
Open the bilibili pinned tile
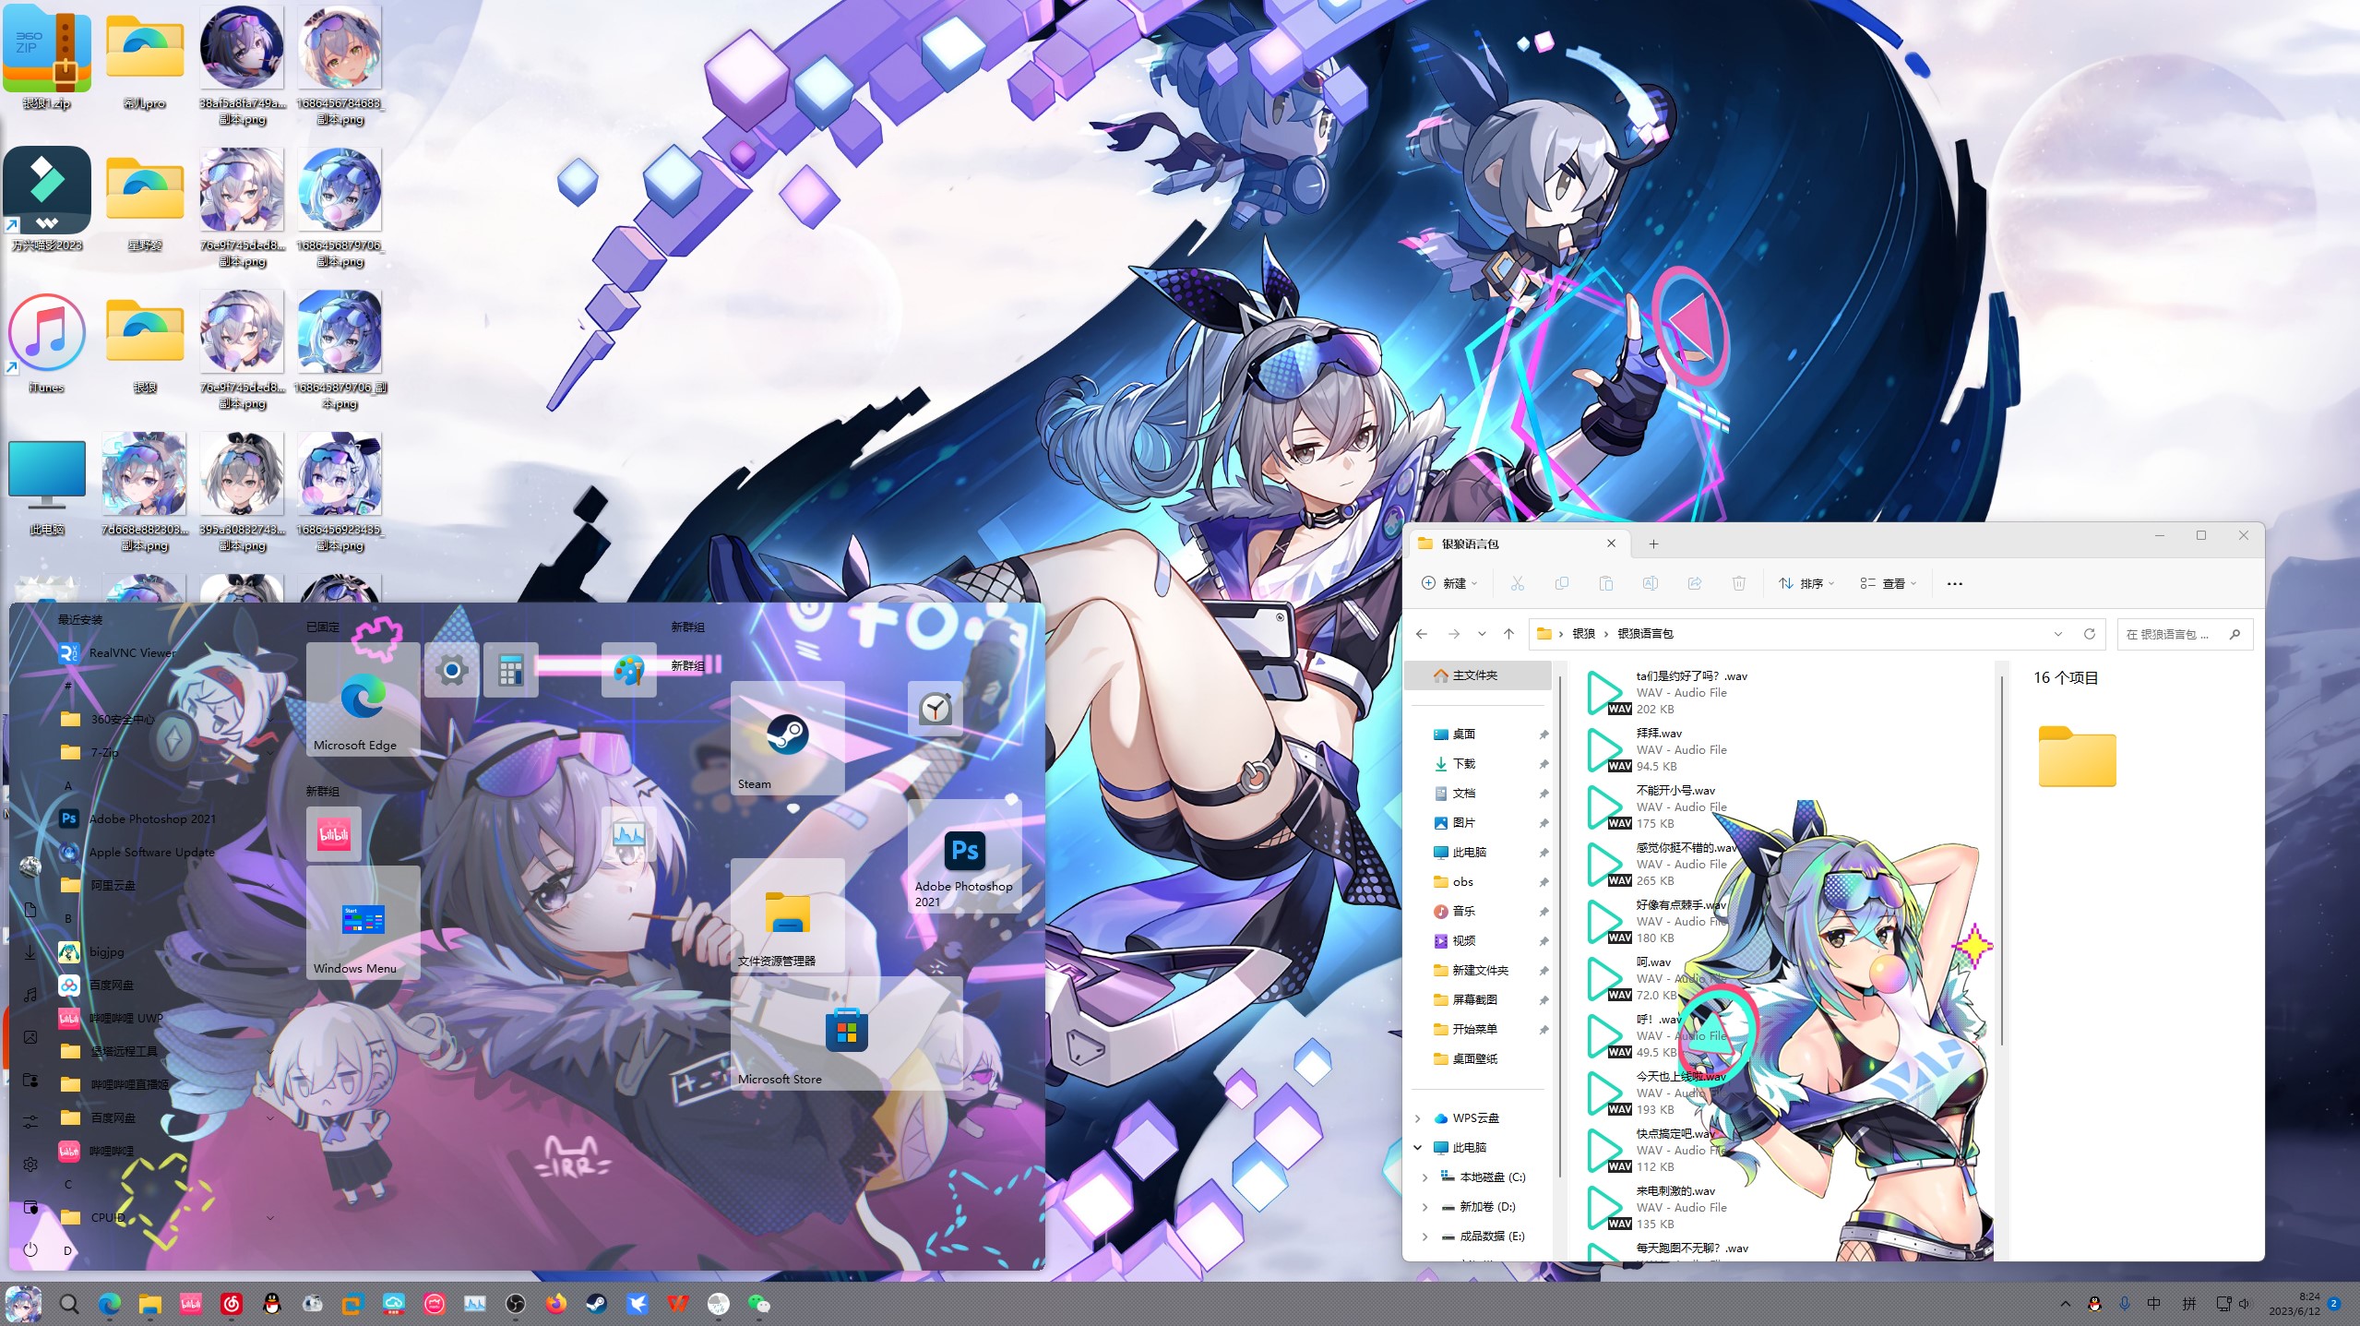[333, 834]
